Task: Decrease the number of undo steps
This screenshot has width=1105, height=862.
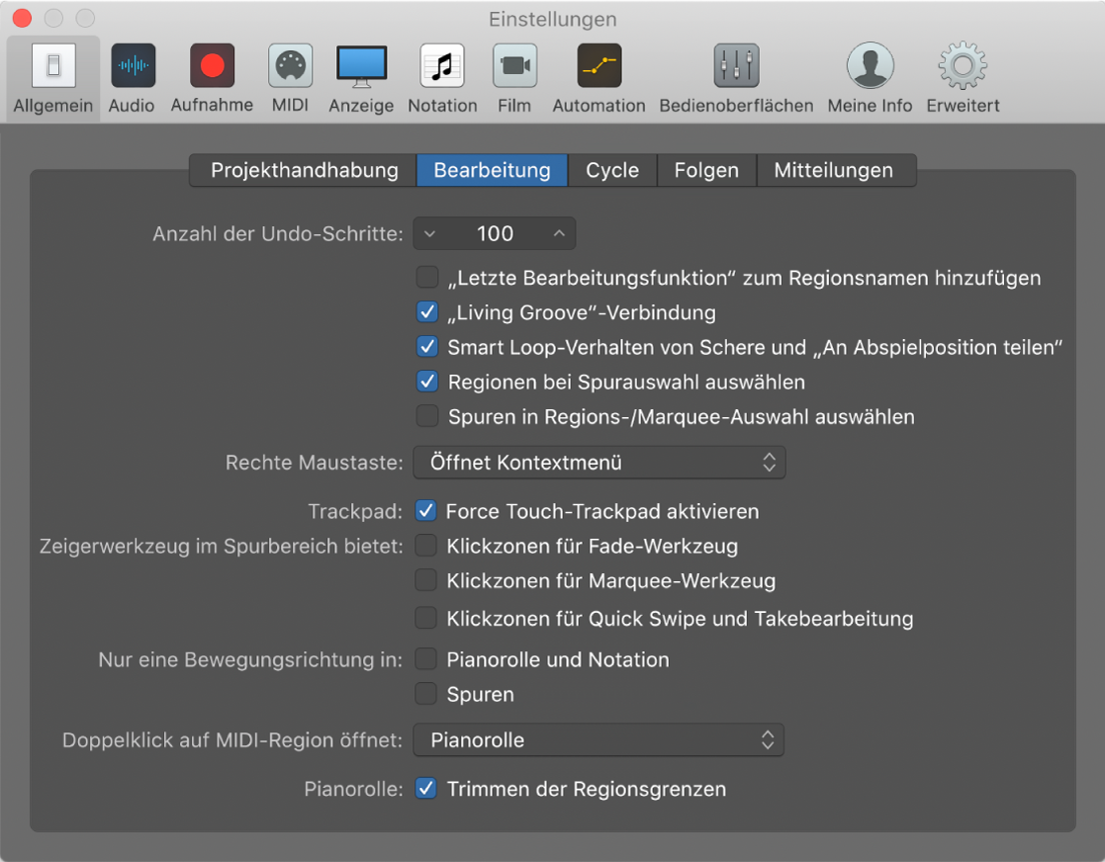Action: tap(430, 234)
